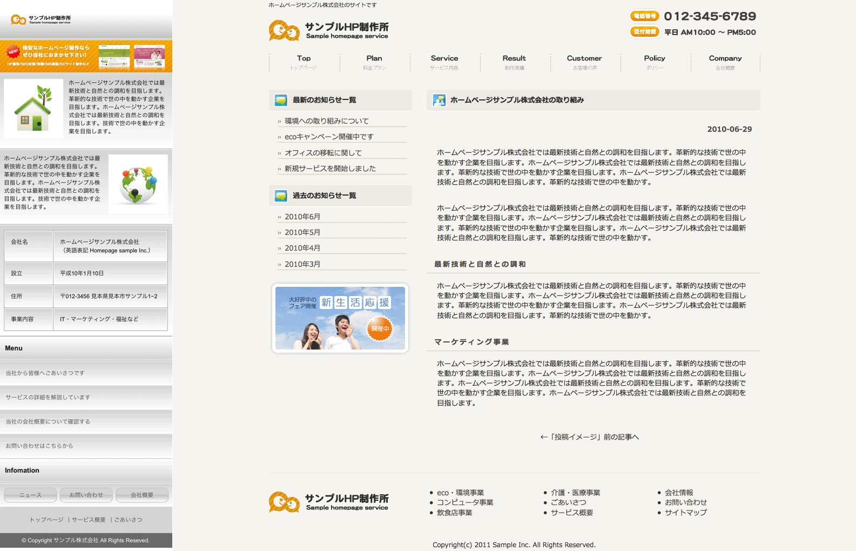Open the Service menu item
This screenshot has height=551, width=856.
444,62
